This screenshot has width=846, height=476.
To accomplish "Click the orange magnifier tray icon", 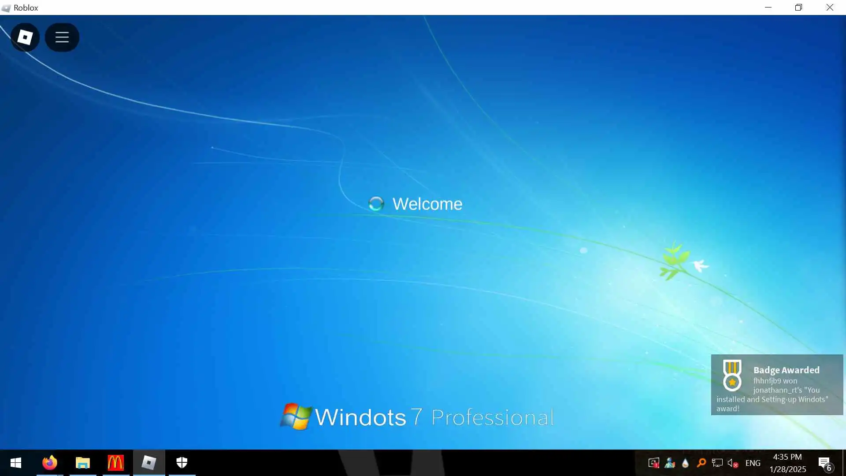I will [x=701, y=463].
